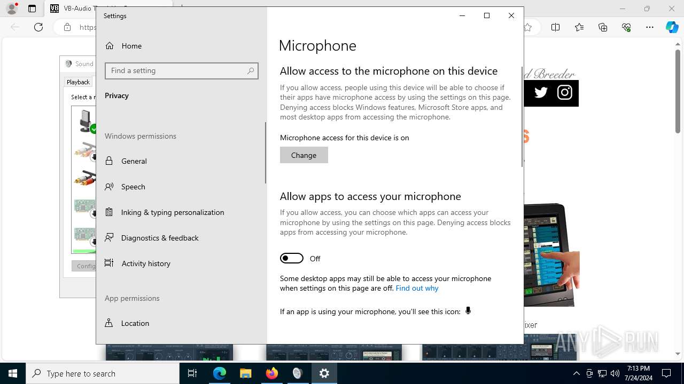The width and height of the screenshot is (684, 384).
Task: Click the Settings content scrollbar
Action: point(522,116)
